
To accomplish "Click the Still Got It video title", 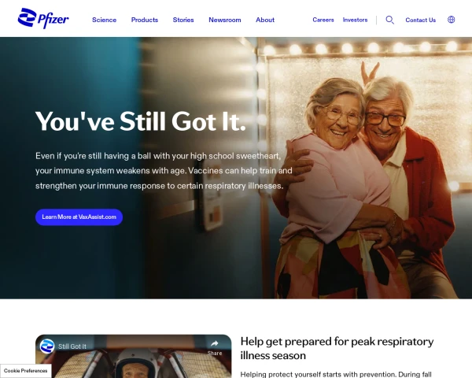I will [72, 346].
